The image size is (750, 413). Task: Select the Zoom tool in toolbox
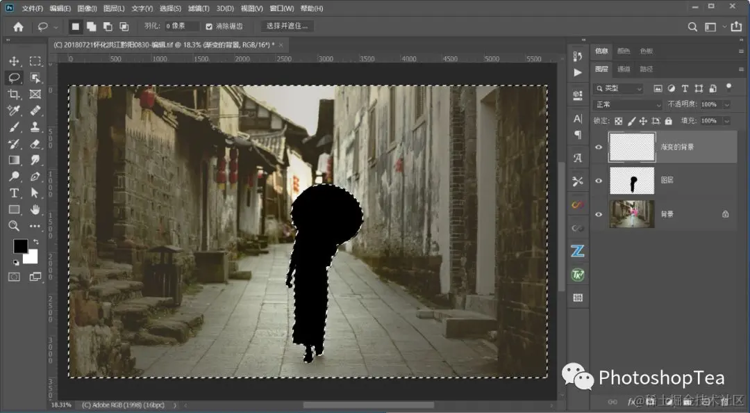(x=14, y=226)
